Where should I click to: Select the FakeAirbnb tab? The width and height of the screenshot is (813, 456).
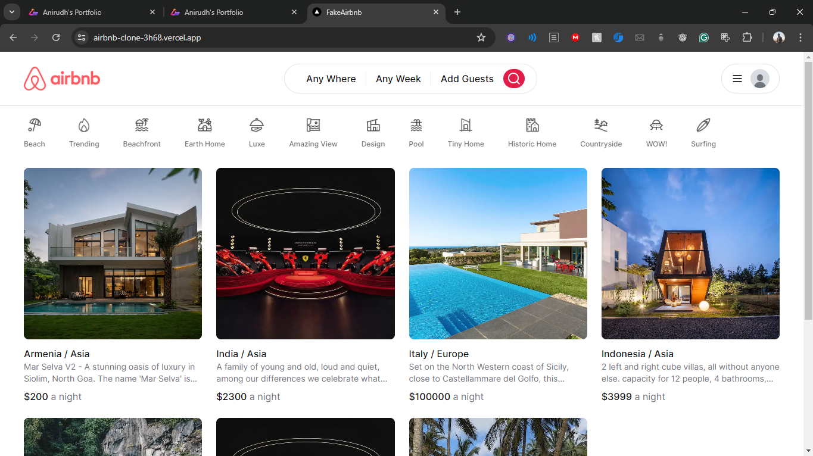pos(376,12)
